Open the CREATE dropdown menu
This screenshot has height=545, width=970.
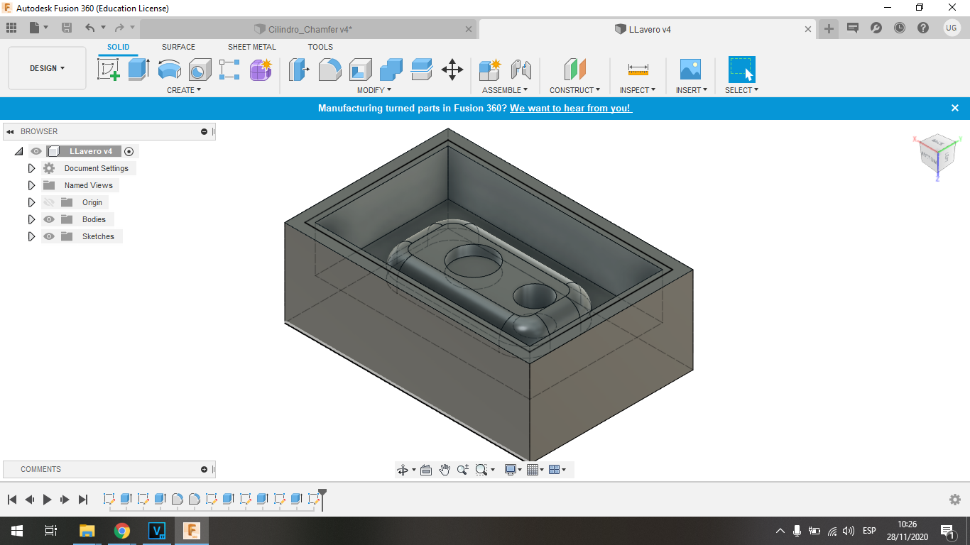point(184,90)
